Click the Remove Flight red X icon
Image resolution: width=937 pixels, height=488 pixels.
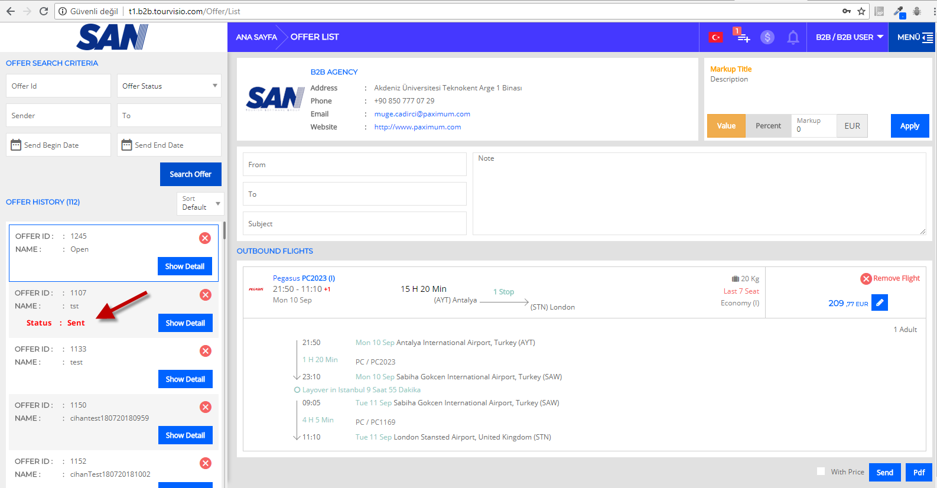click(x=866, y=279)
